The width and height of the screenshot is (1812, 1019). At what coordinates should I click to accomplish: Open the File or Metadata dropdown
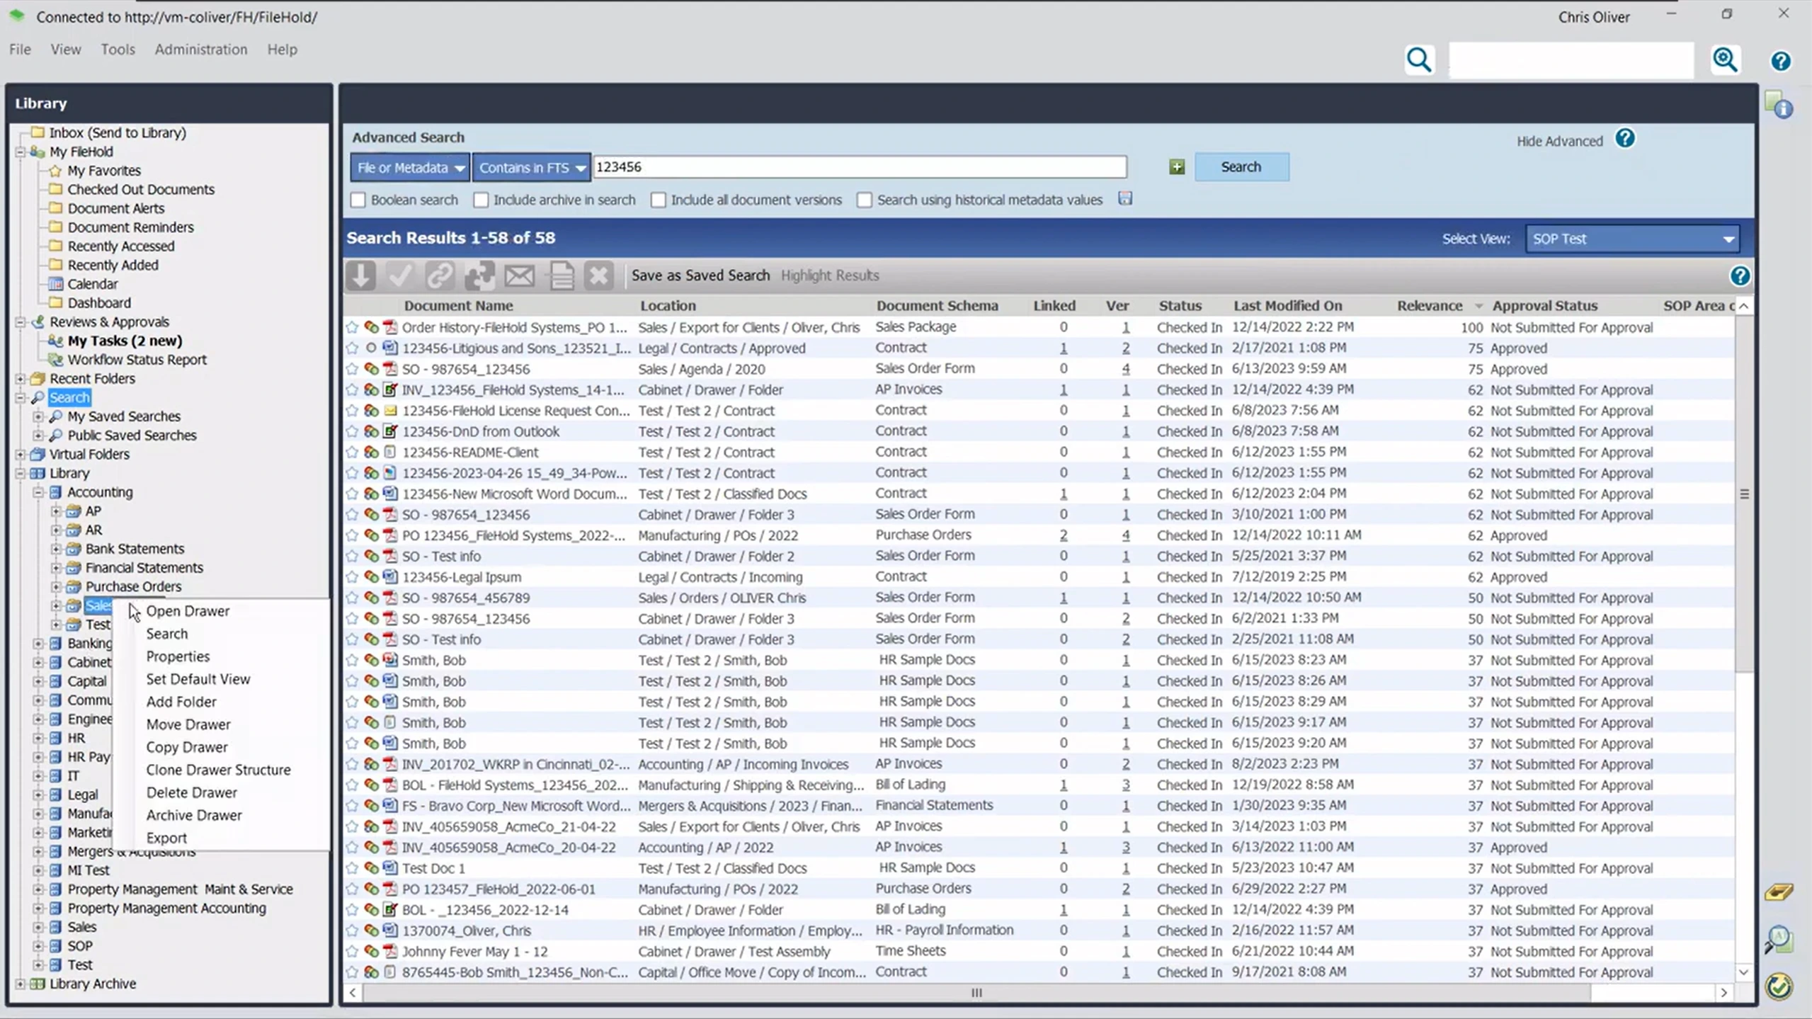pos(410,168)
